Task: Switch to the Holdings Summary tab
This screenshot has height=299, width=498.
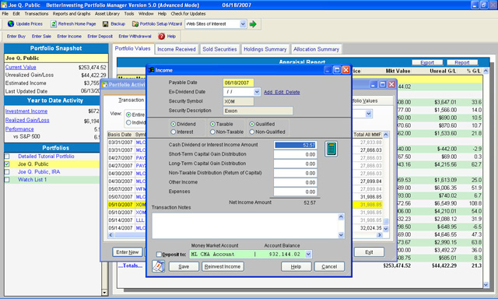Action: pyautogui.click(x=265, y=49)
